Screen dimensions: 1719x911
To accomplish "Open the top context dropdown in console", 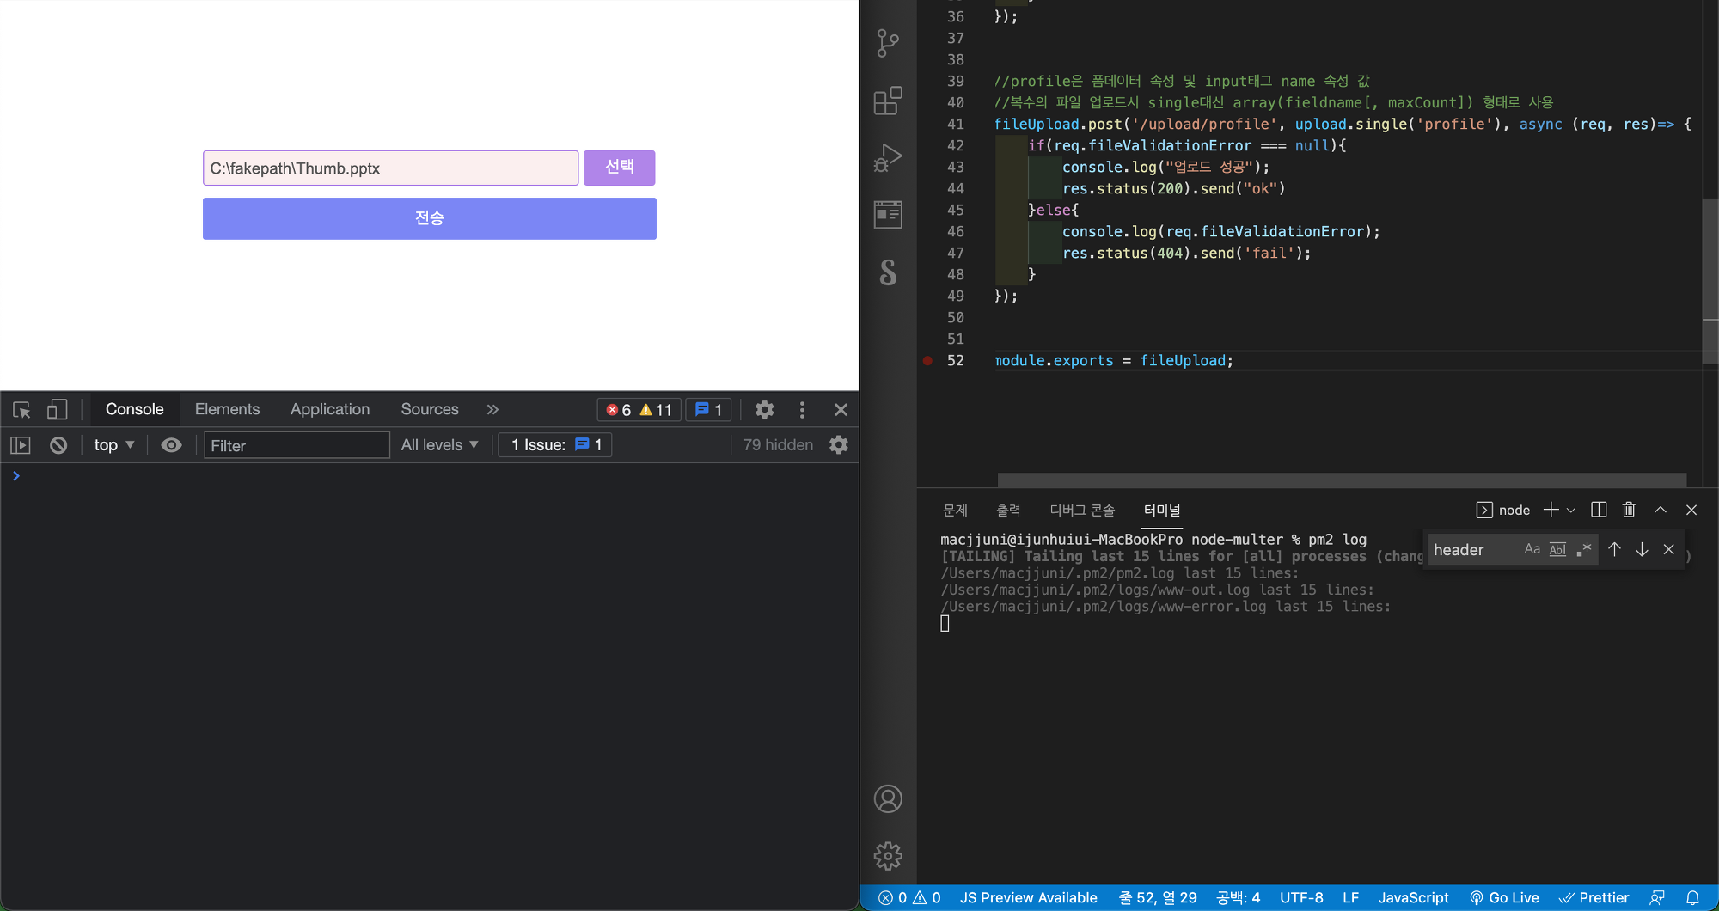I will [113, 445].
